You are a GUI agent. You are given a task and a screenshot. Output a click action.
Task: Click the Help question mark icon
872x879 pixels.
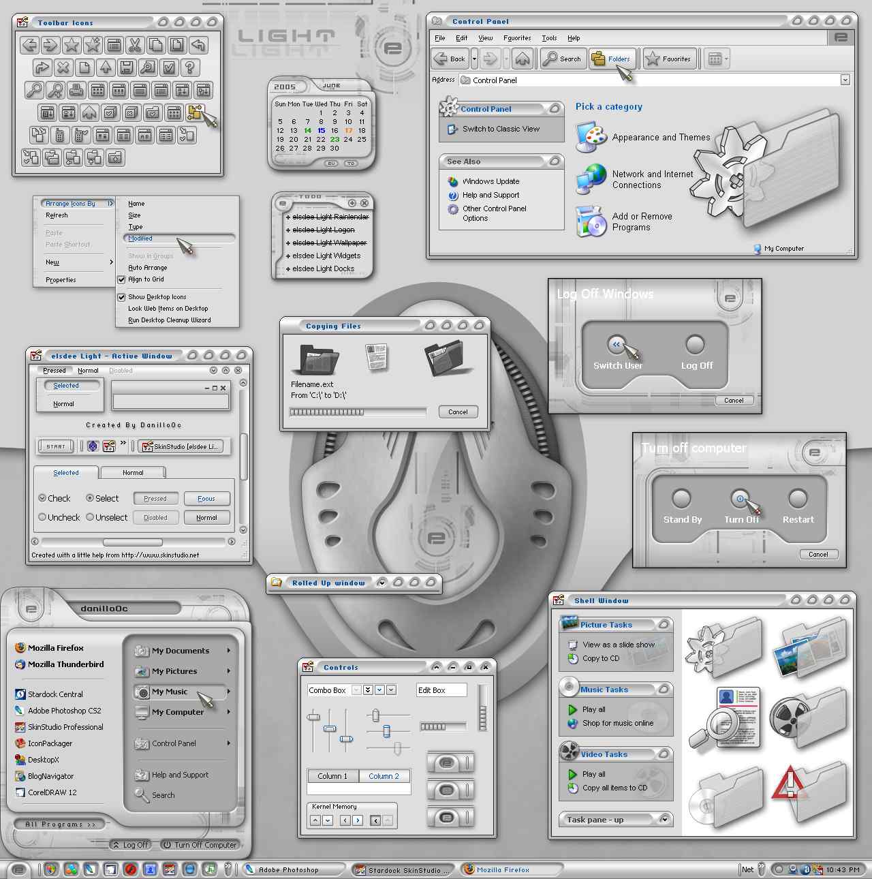pos(190,67)
